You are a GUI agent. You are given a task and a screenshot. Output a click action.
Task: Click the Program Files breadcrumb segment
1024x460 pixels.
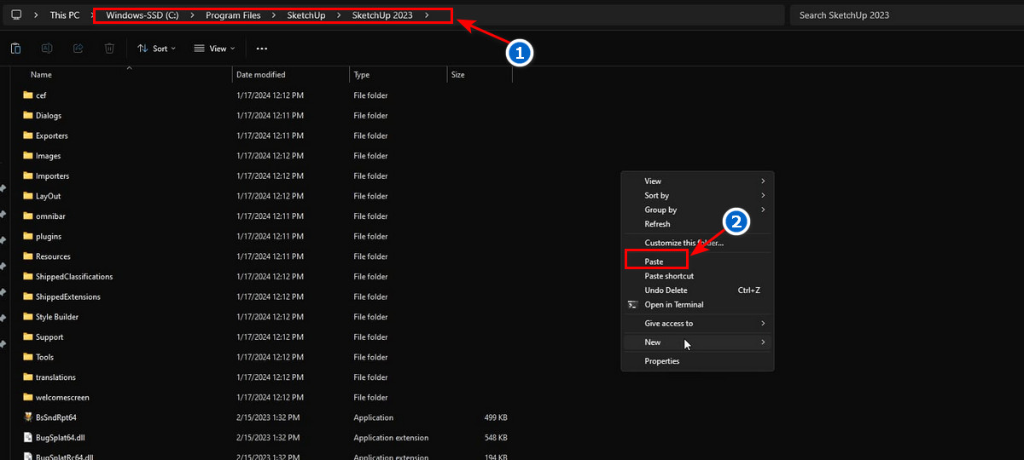point(233,15)
